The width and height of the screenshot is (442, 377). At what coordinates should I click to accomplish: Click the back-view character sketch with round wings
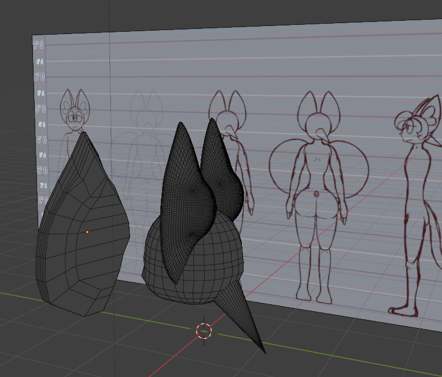tap(319, 197)
